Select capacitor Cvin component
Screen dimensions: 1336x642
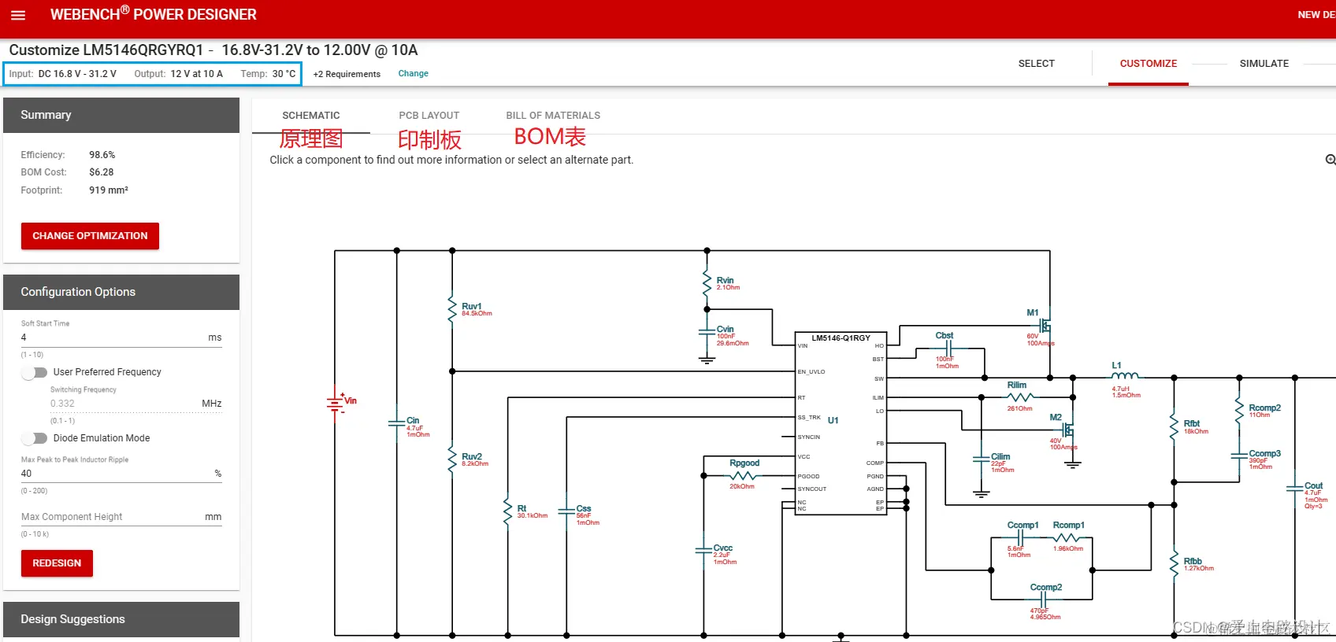tap(707, 333)
